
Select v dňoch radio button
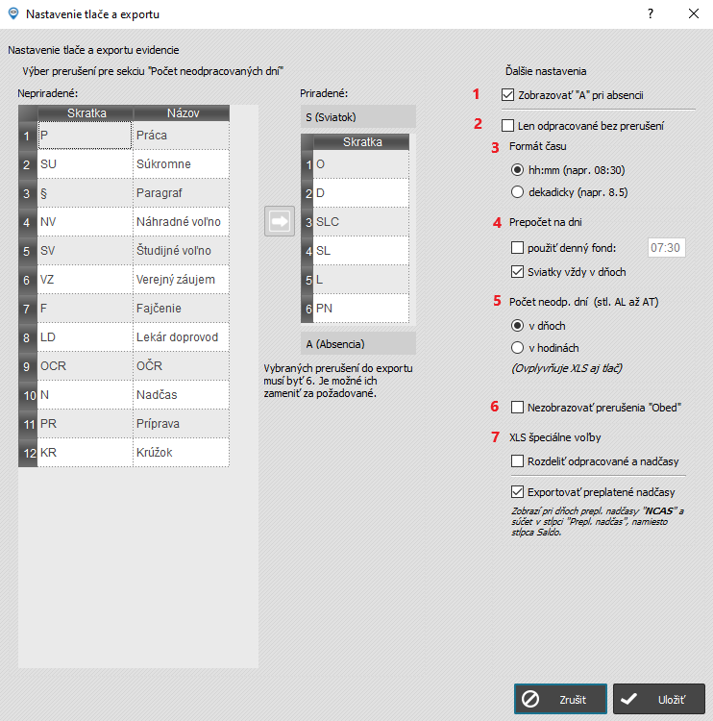click(517, 326)
